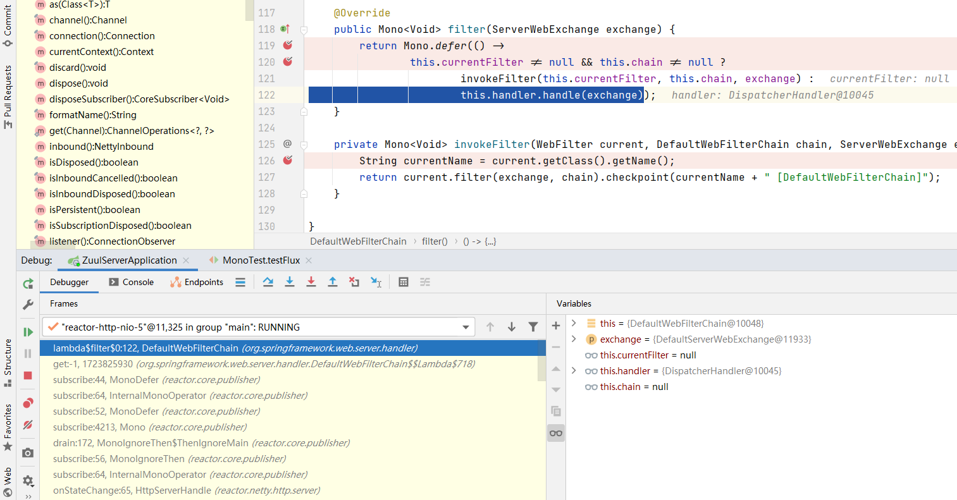Click the lambda () -> {...} breadcrumb
The width and height of the screenshot is (957, 500).
[479, 241]
